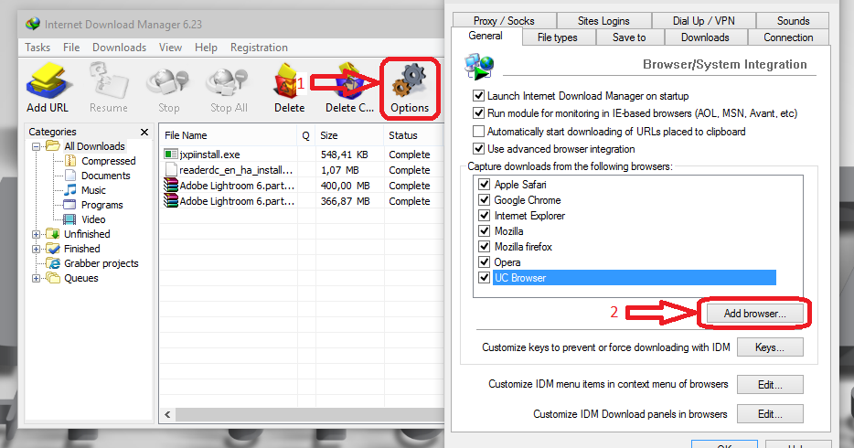This screenshot has width=854, height=448.
Task: Switch to the Connection tab
Action: click(x=788, y=37)
